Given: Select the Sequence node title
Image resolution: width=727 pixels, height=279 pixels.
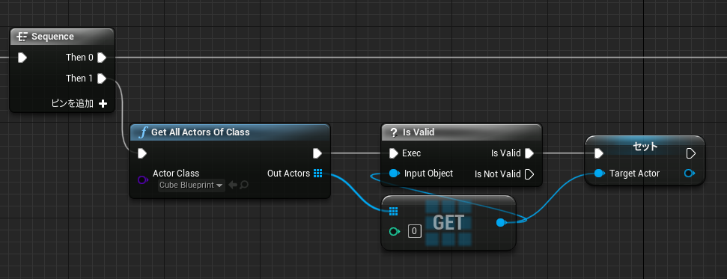Looking at the screenshot, I should coord(52,36).
